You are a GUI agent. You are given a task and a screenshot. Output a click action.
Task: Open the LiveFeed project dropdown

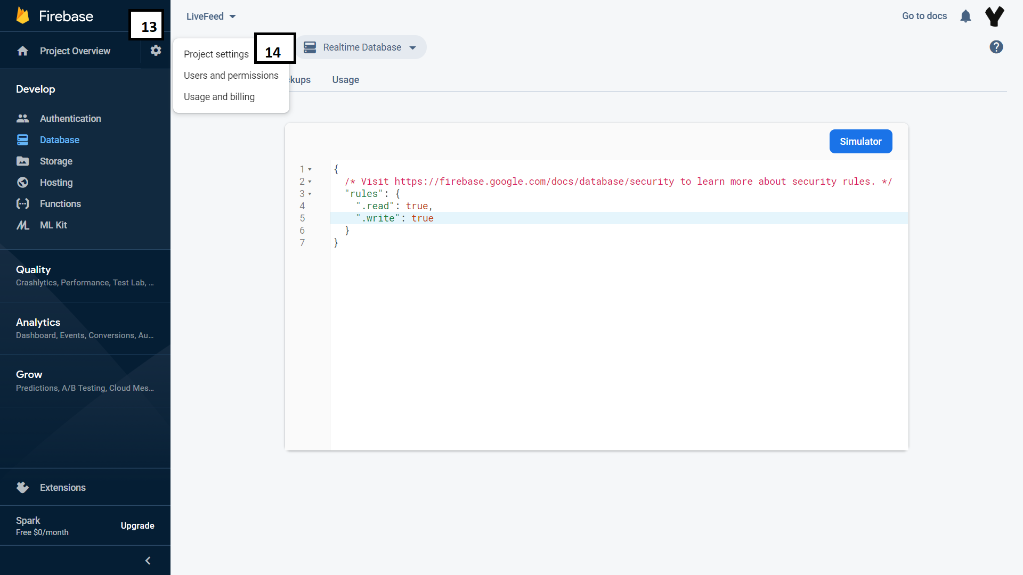[x=211, y=17]
